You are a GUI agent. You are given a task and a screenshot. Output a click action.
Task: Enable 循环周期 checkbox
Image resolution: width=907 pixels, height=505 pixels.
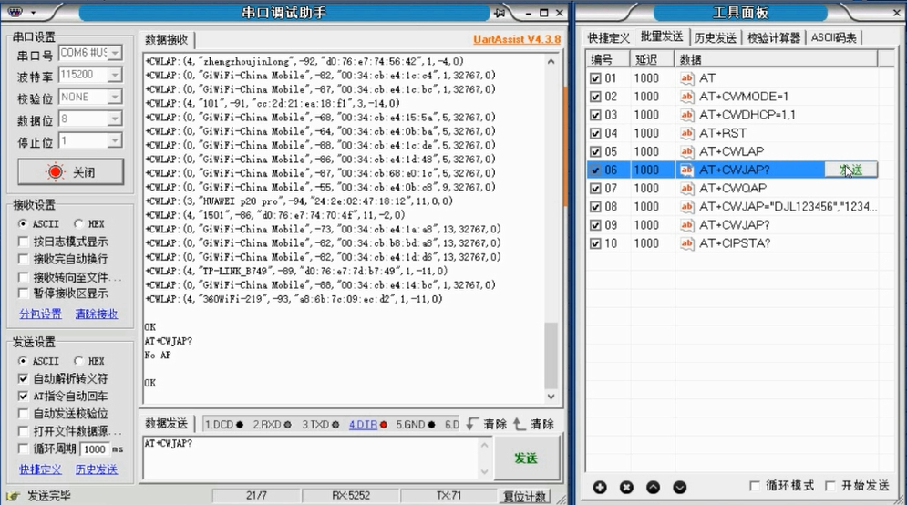23,448
